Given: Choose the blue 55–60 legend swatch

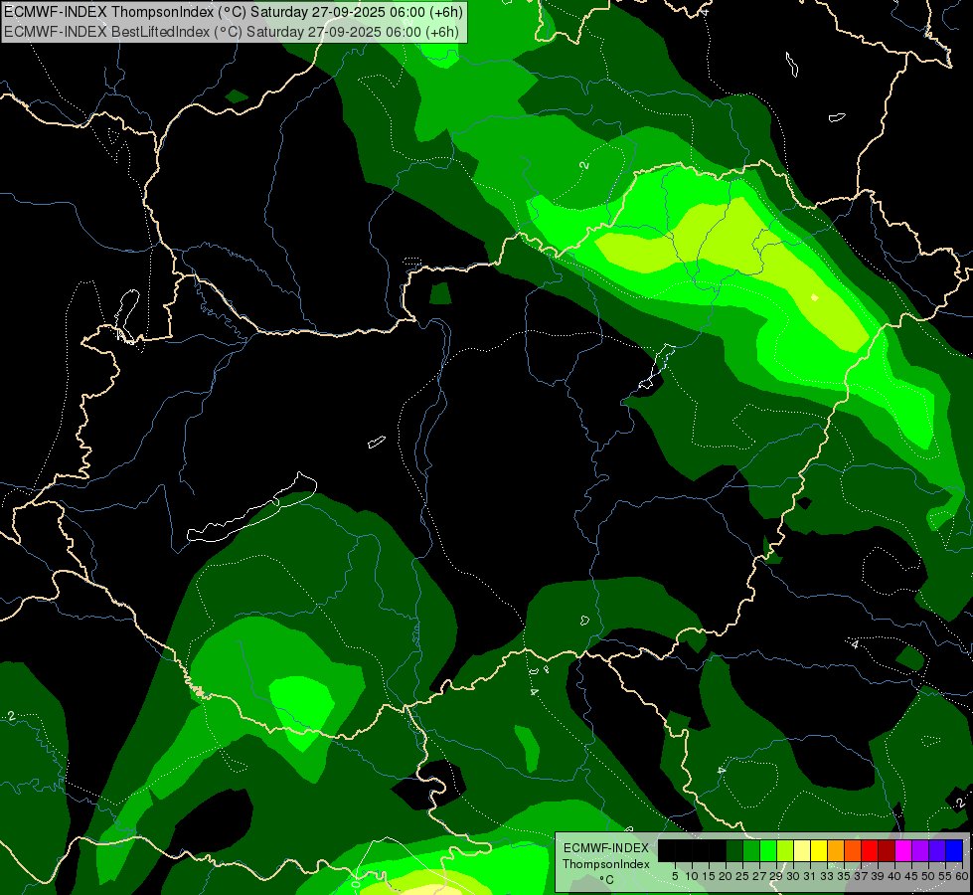Looking at the screenshot, I should 953,850.
